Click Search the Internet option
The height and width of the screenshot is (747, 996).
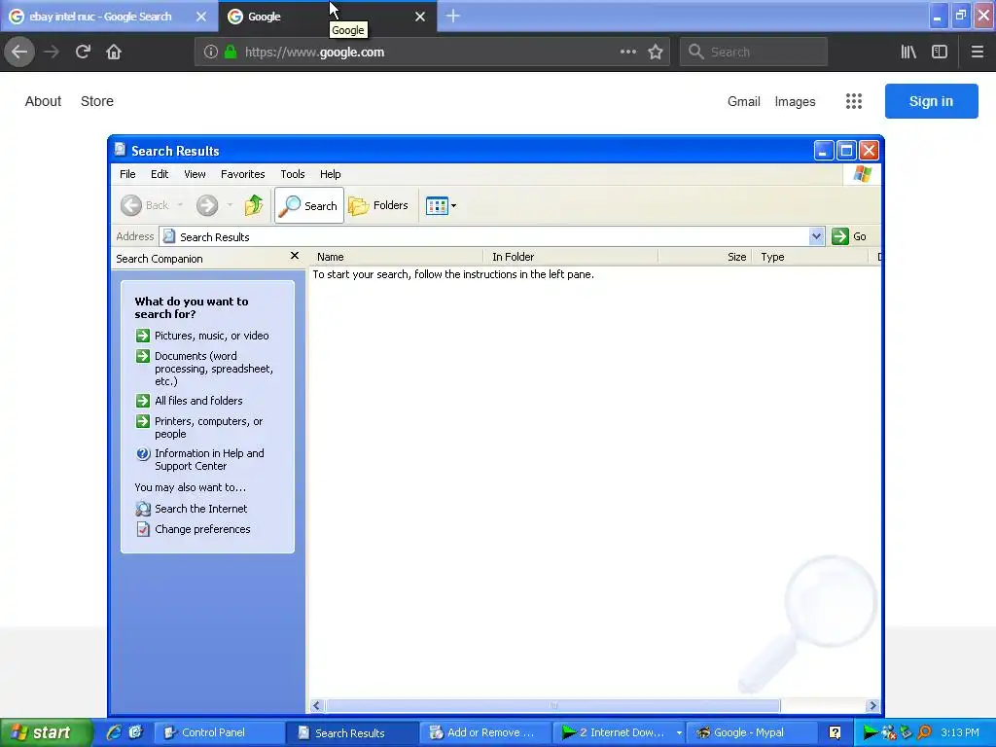pyautogui.click(x=200, y=509)
